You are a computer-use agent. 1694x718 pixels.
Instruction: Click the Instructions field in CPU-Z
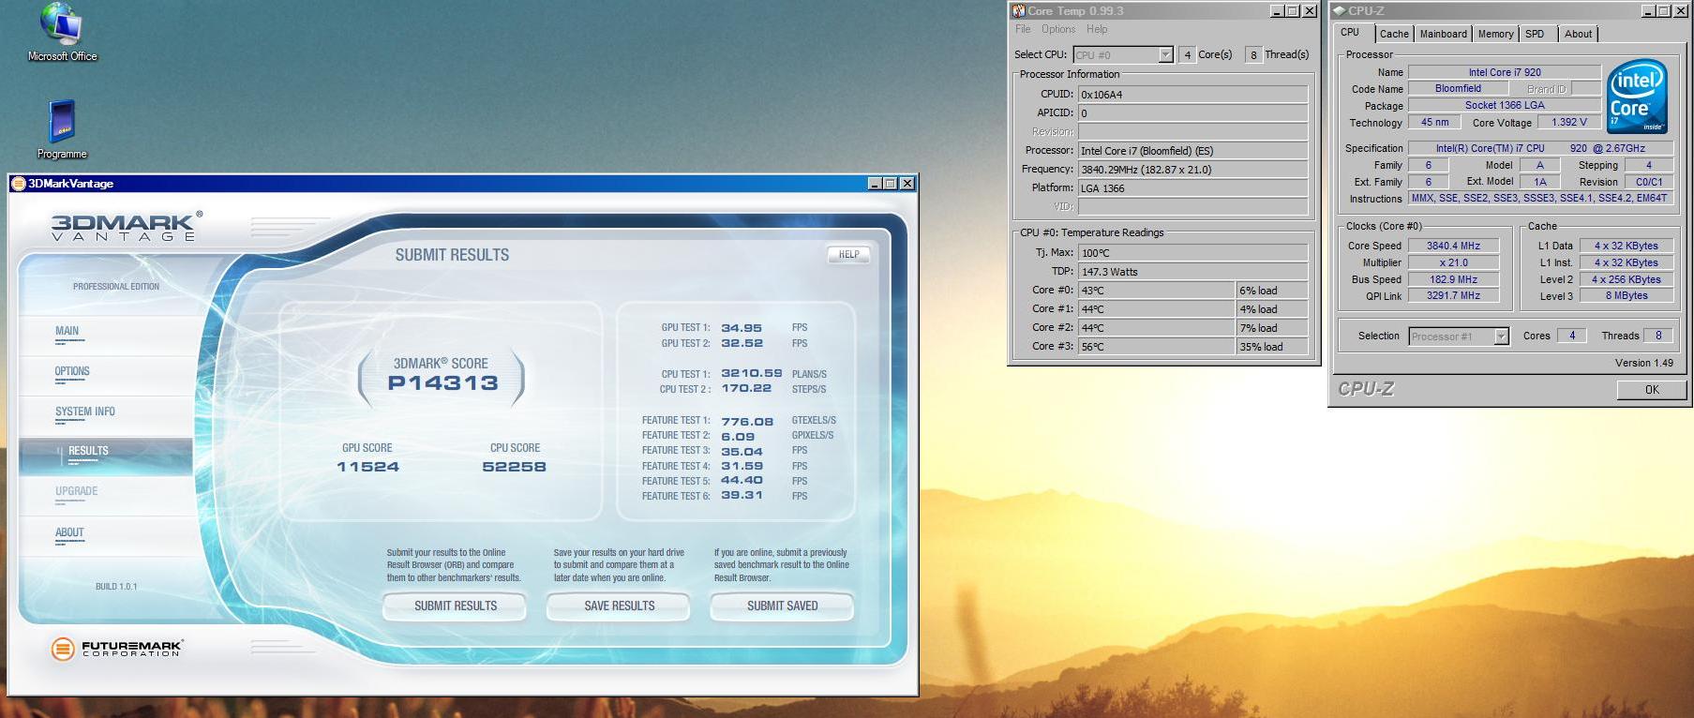tap(1538, 198)
